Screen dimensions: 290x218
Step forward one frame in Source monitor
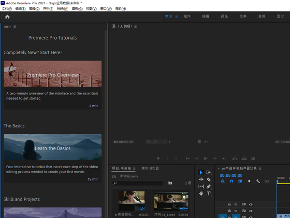click(x=215, y=158)
